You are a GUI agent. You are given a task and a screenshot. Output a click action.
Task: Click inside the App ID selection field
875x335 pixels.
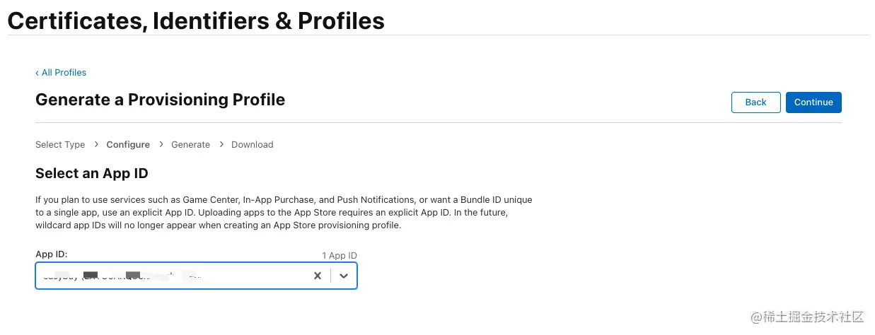(x=170, y=276)
